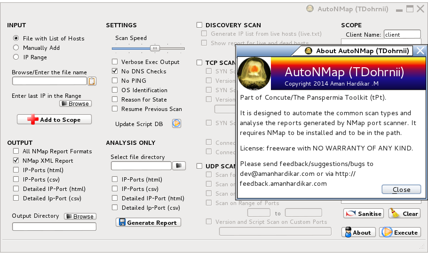Image resolution: width=428 pixels, height=253 pixels.
Task: Enable Resume Previous Scan checkbox
Action: (115, 109)
